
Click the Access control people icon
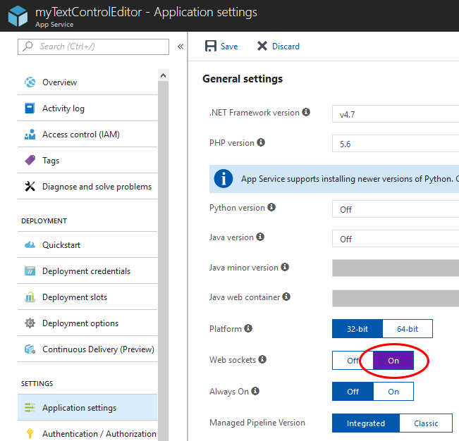coord(30,135)
